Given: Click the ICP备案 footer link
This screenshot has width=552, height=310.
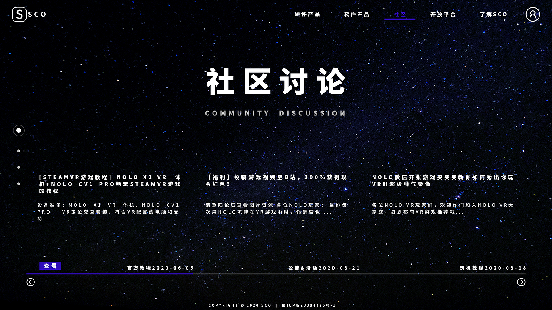Looking at the screenshot, I should 309,305.
